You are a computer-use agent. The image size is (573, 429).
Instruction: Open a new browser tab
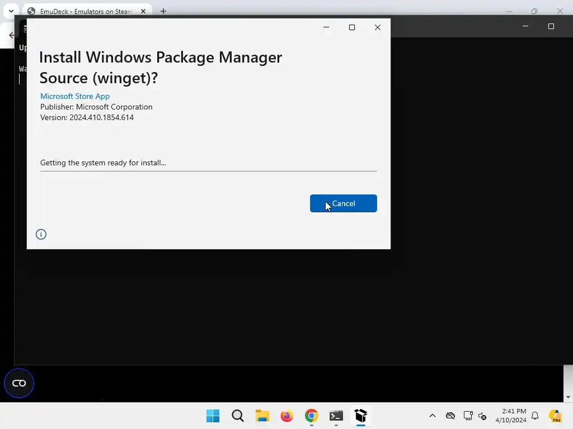(x=163, y=11)
